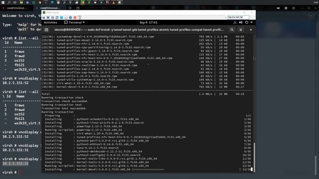Open the Terminal app menu dropdown
This screenshot has width=319, height=179.
point(74,22)
